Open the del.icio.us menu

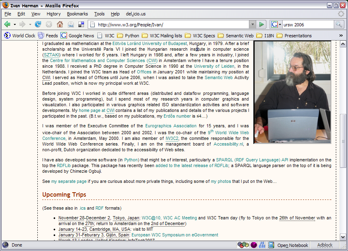[x=136, y=13]
